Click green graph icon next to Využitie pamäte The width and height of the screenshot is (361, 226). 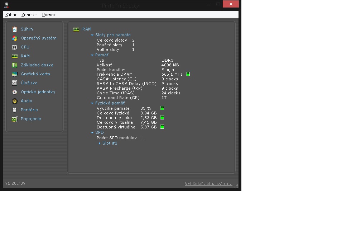[x=162, y=108]
